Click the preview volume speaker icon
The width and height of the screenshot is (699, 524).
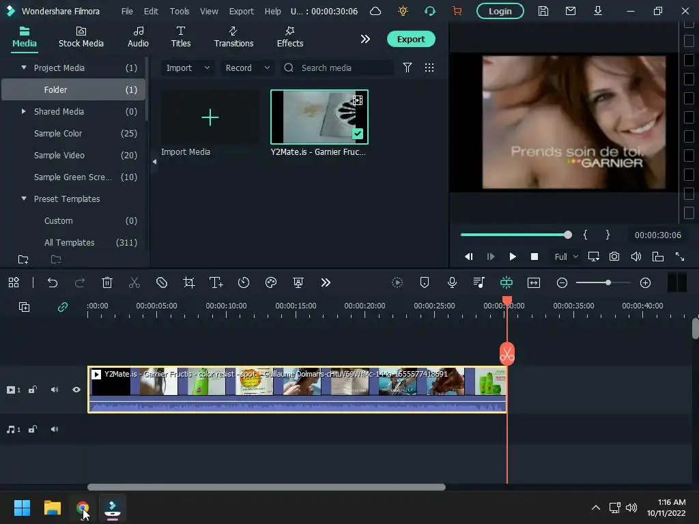pyautogui.click(x=636, y=257)
